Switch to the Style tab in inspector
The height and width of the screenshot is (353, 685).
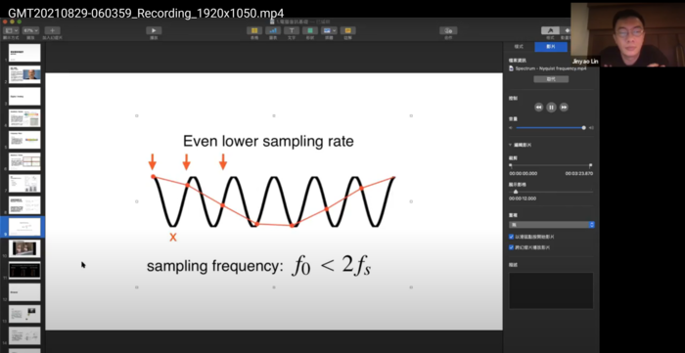coord(519,47)
